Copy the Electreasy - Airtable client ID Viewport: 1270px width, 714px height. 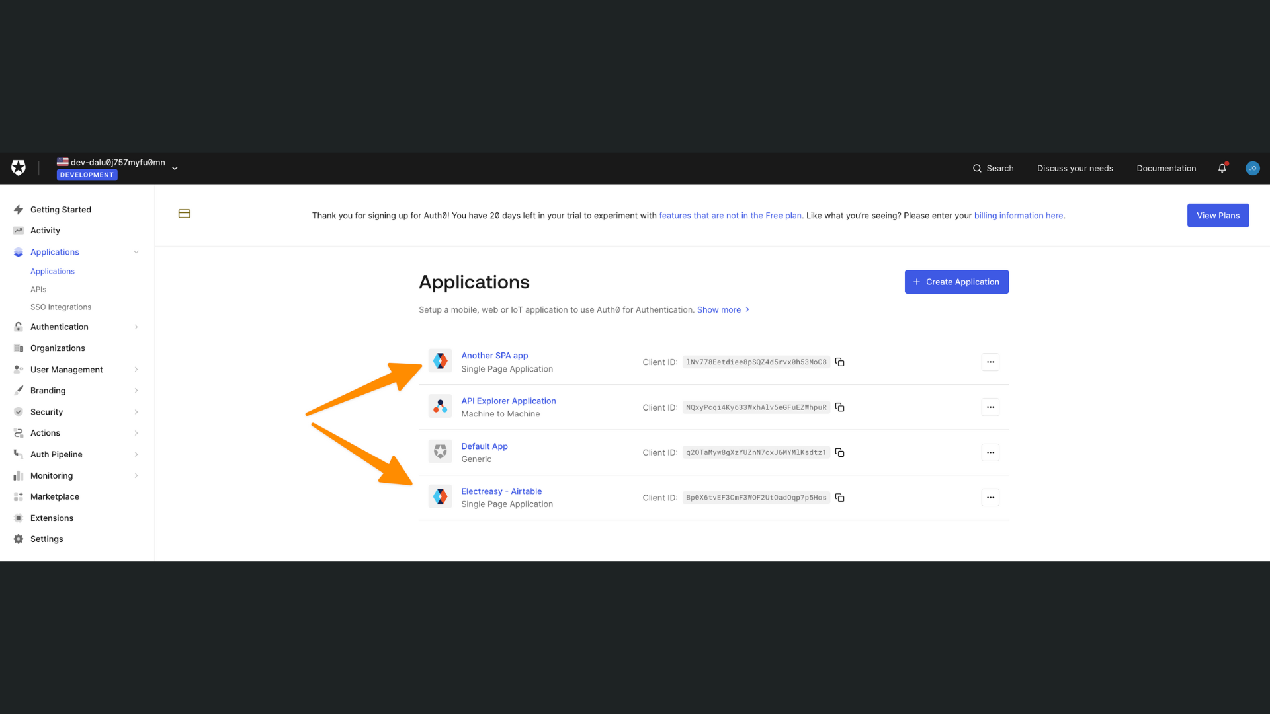pyautogui.click(x=839, y=497)
